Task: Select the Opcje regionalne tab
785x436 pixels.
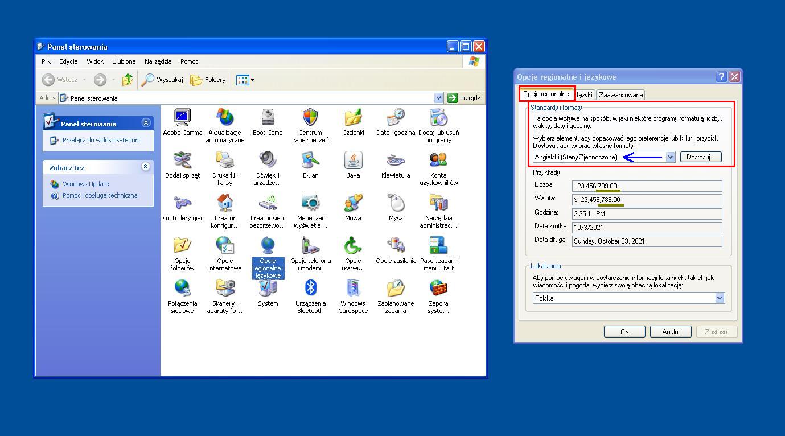Action: pyautogui.click(x=546, y=94)
